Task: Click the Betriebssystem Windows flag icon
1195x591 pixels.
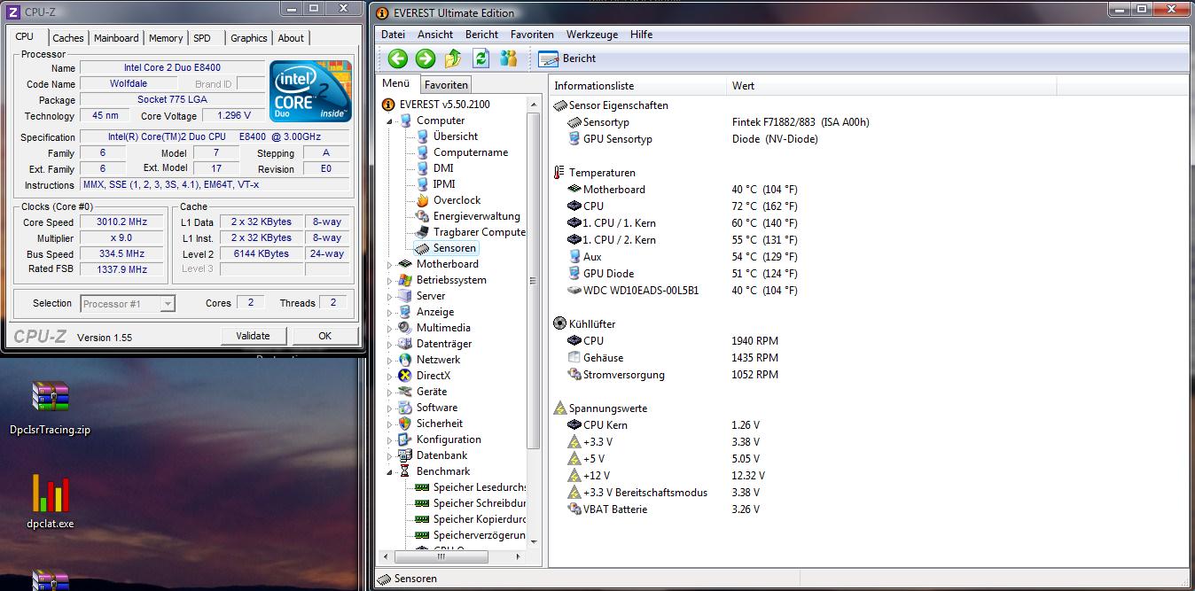Action: 406,280
